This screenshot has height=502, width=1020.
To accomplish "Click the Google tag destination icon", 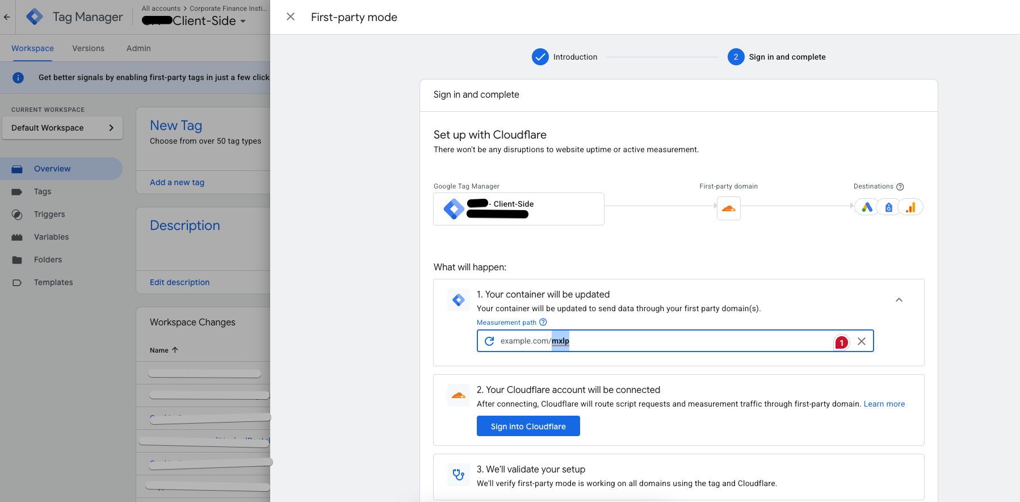I will [x=889, y=207].
